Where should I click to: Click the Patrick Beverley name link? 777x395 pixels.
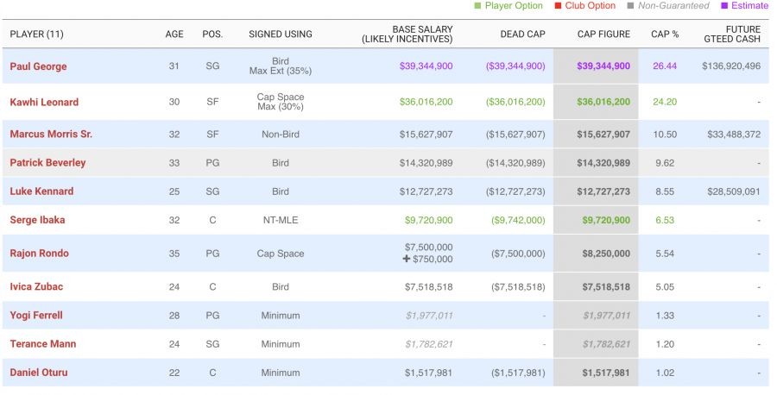(47, 162)
